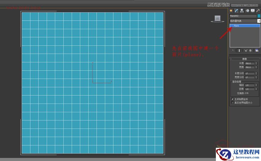Open the 修改器列表 dropdown arrow

pyautogui.click(x=259, y=21)
